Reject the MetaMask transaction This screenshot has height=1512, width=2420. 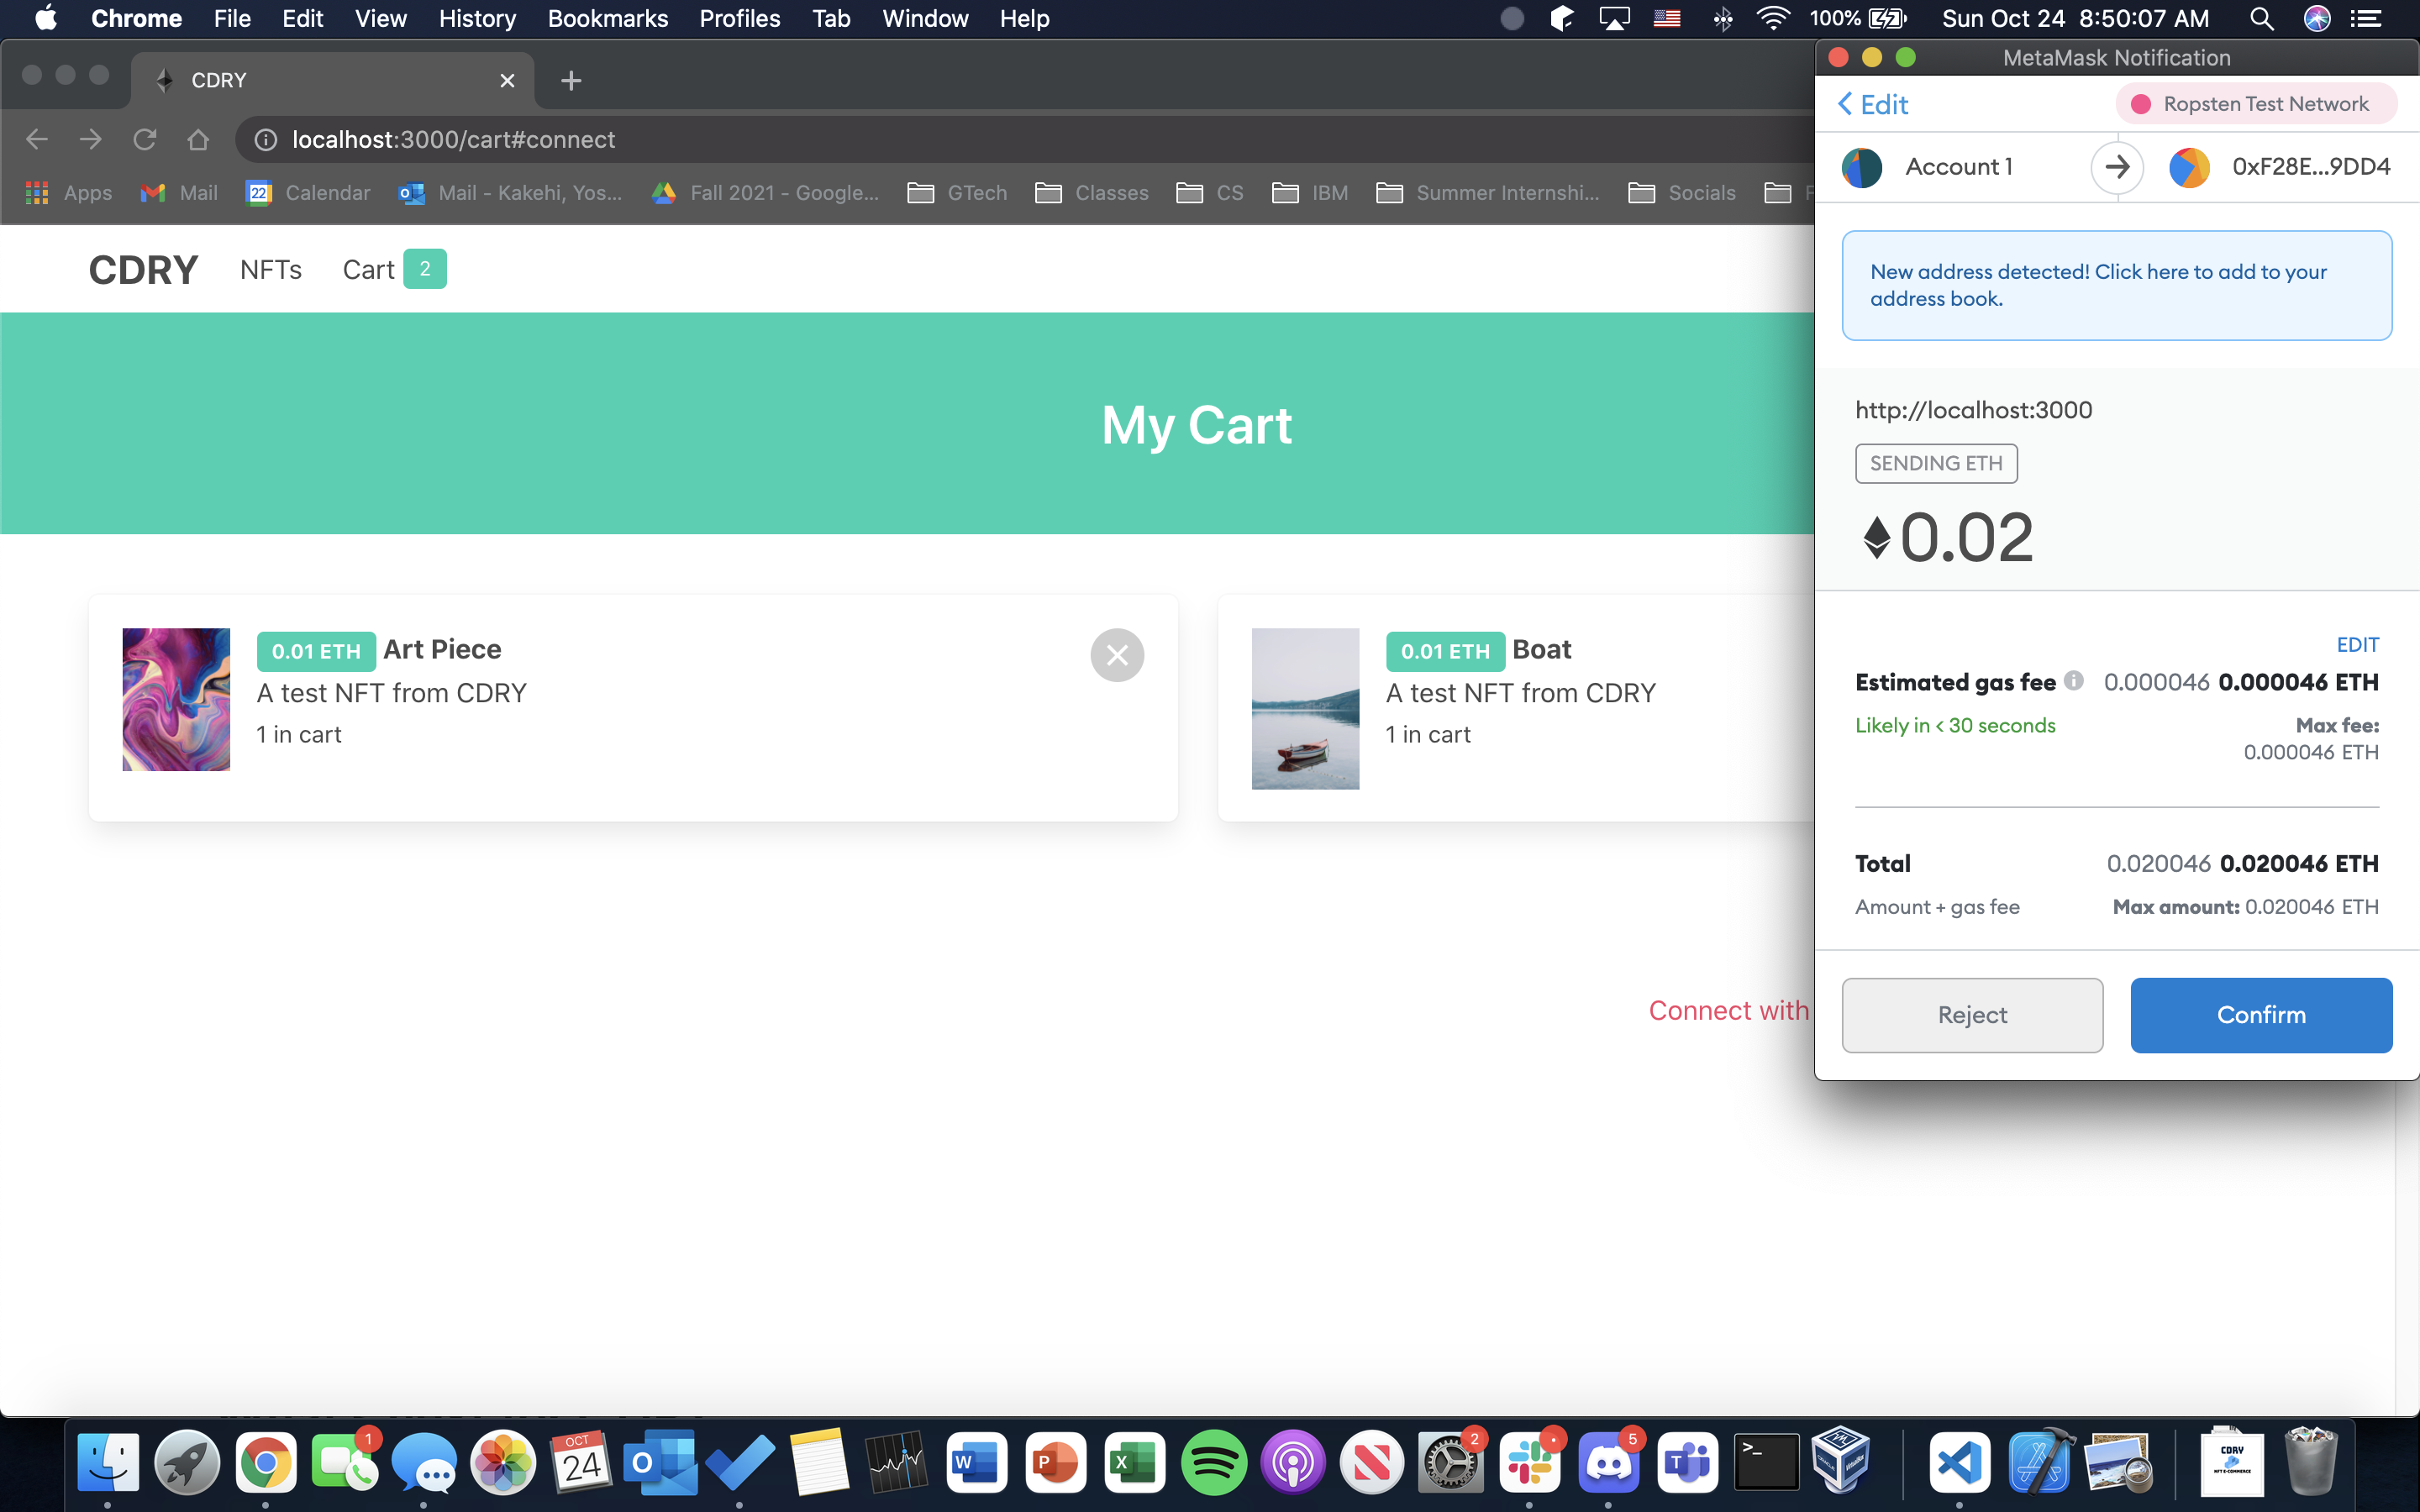point(1971,1014)
